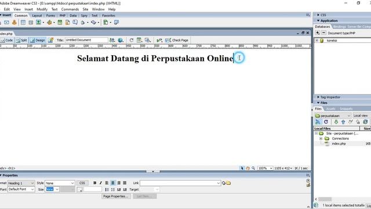Click Text Outdent icon

[x=119, y=190]
